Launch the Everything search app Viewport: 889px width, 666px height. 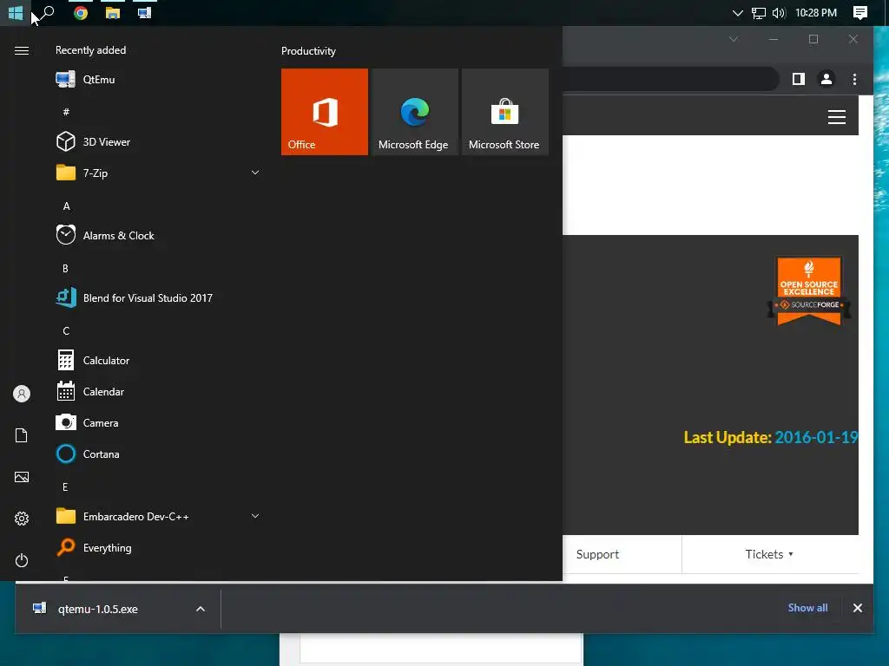(158, 548)
